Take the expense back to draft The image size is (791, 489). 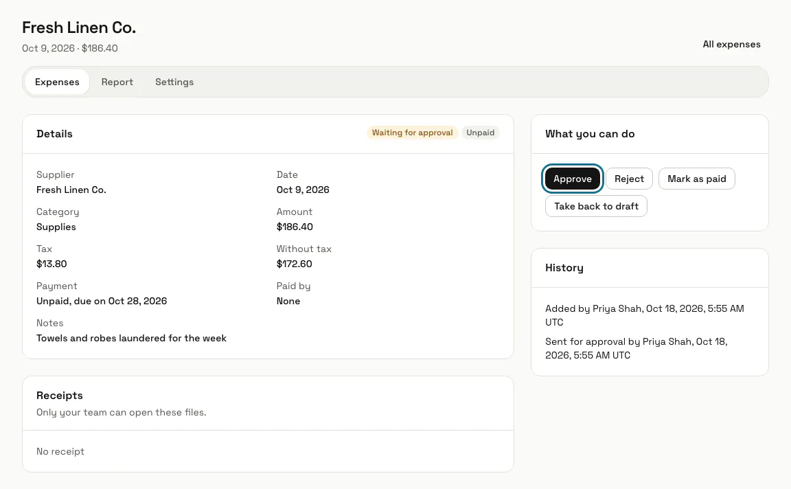[596, 206]
